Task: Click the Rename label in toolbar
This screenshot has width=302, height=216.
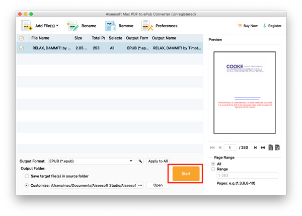Action: point(89,26)
